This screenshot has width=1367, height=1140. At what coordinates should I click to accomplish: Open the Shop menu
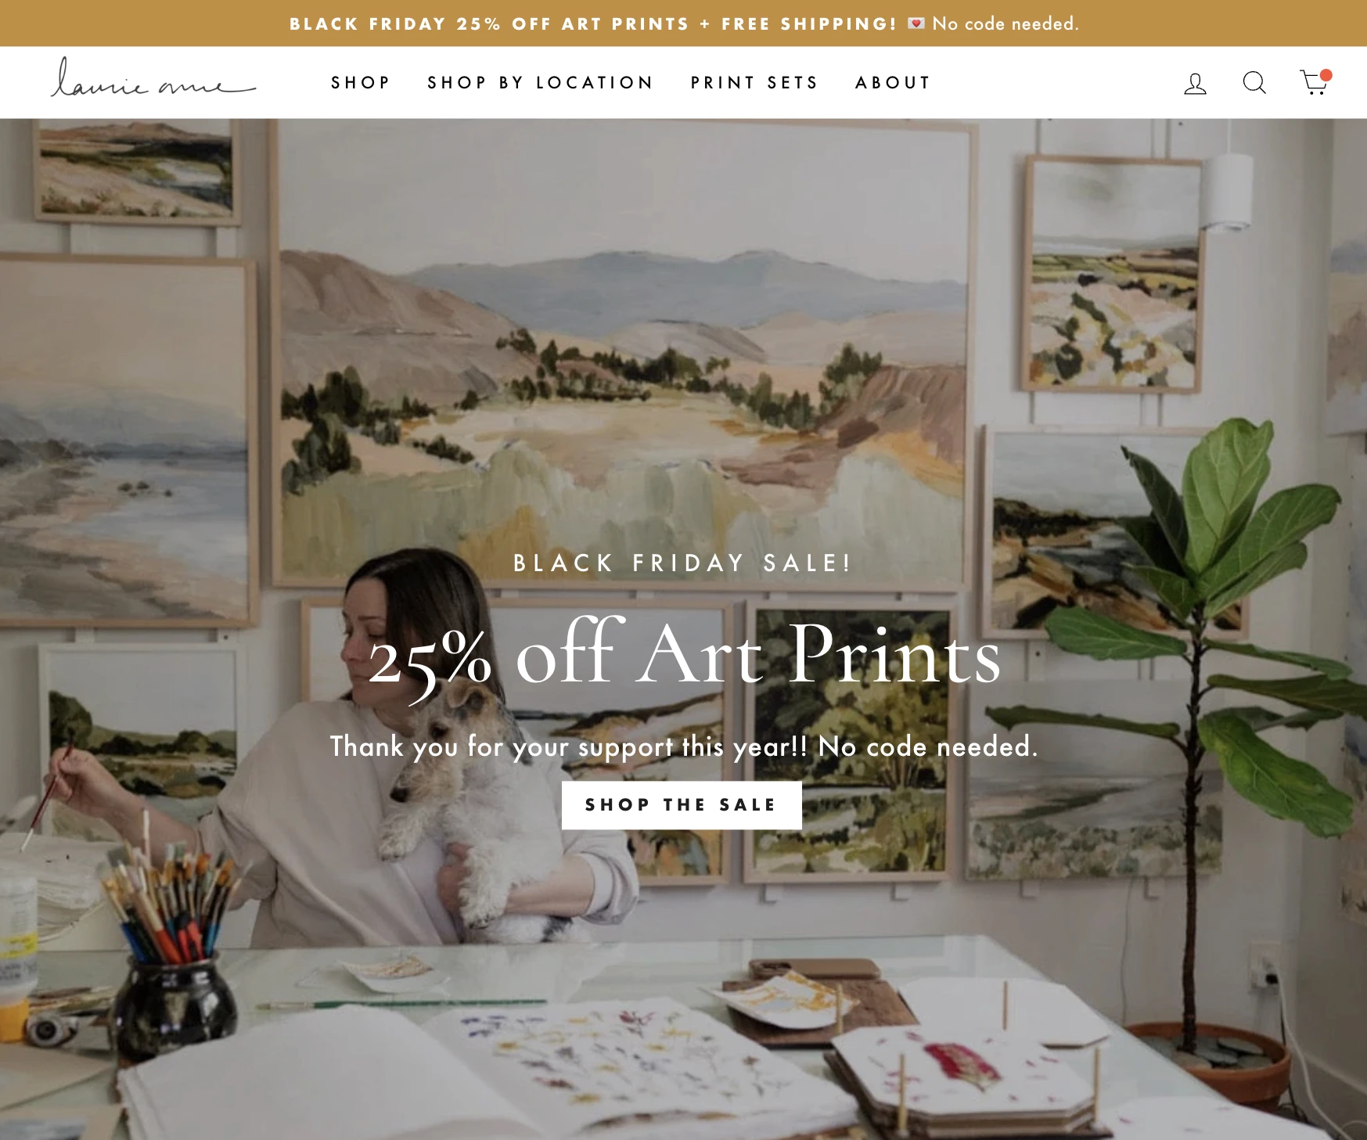coord(360,83)
